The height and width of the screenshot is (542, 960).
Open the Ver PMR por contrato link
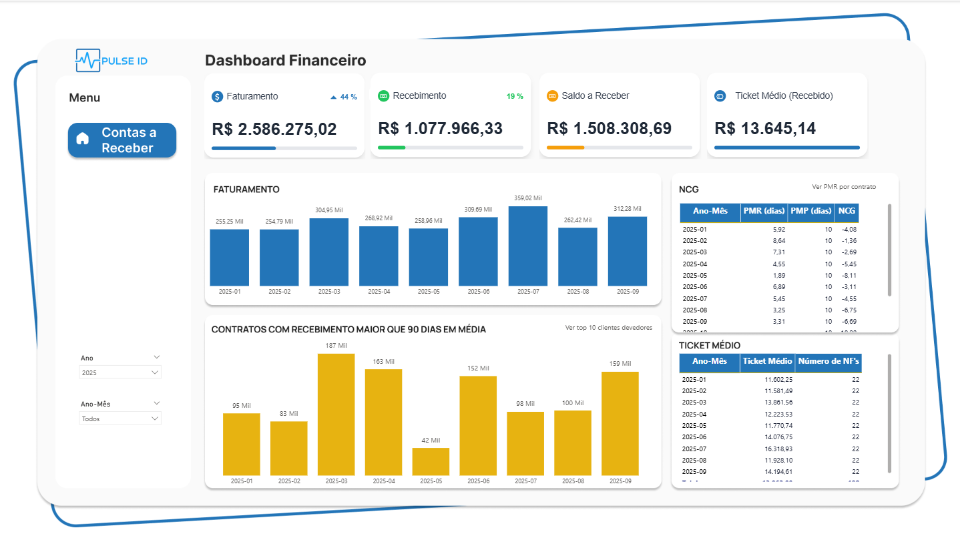[845, 188]
